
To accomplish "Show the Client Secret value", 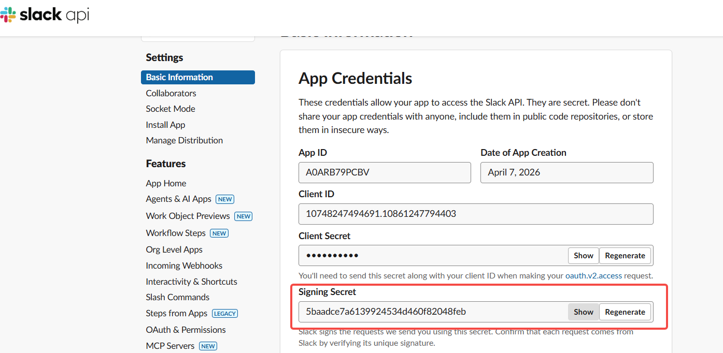I will click(584, 256).
